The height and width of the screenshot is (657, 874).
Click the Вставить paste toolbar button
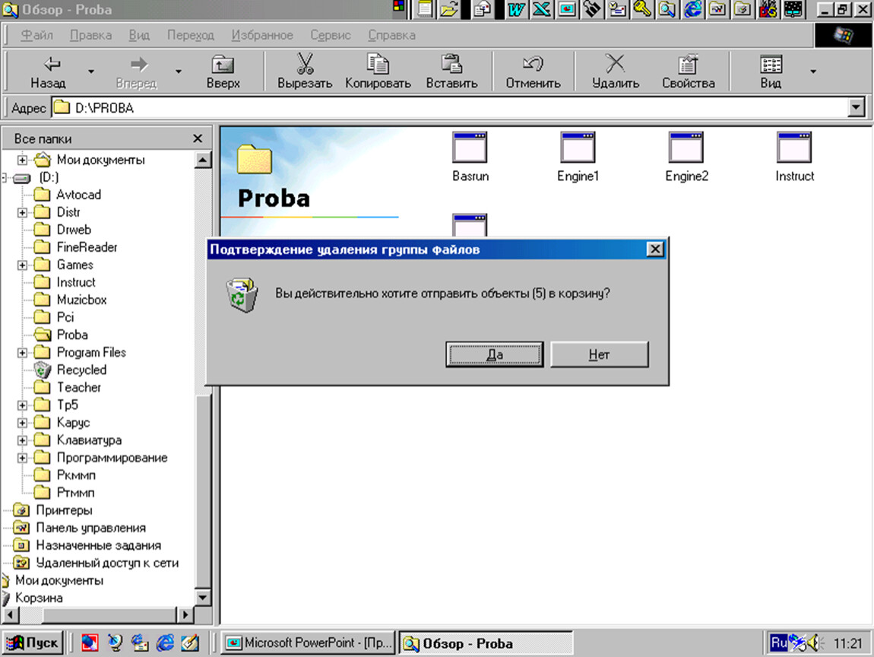451,72
